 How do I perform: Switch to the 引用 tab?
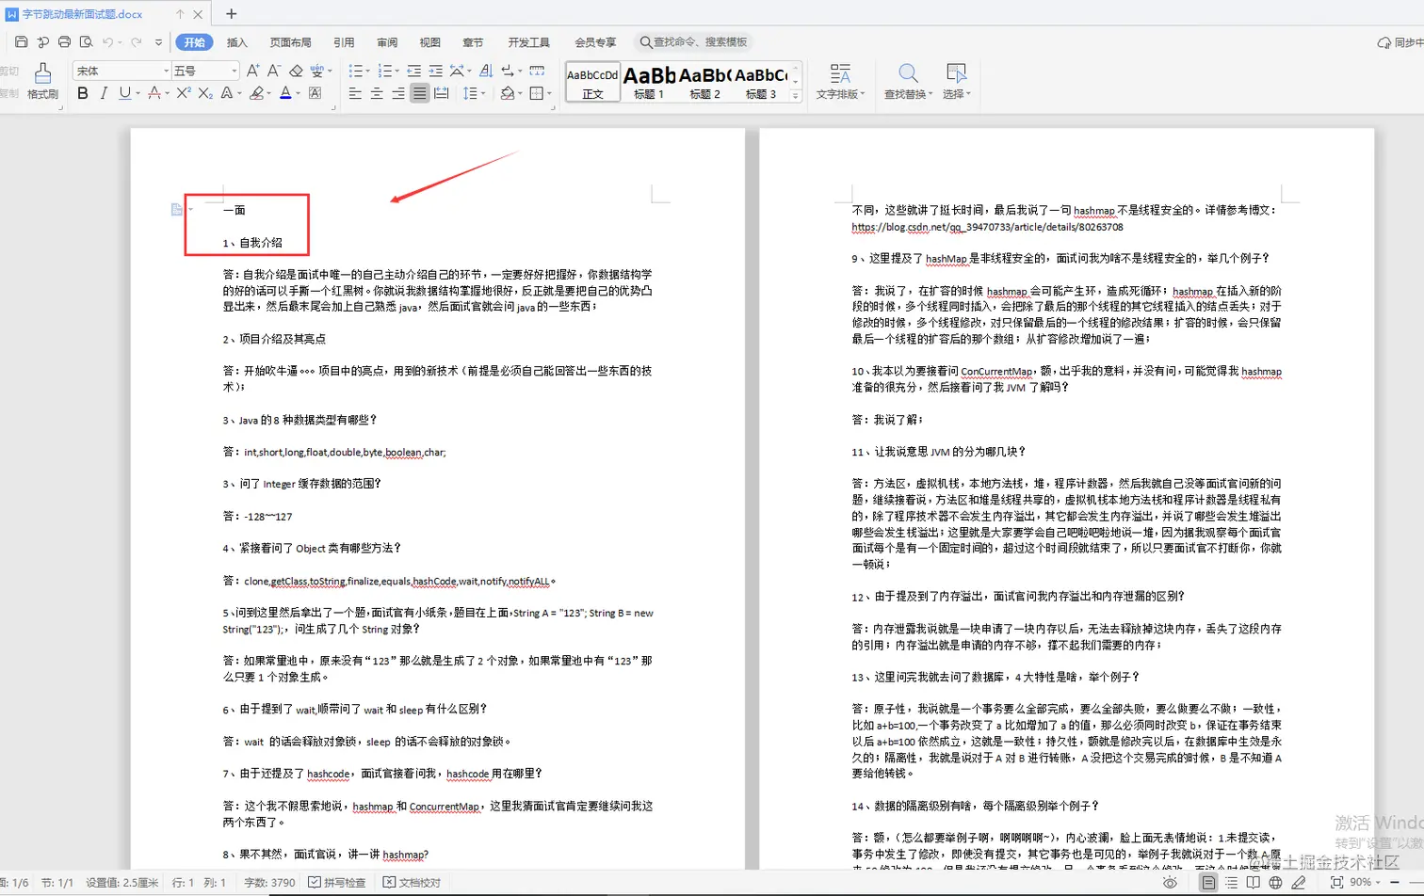pos(344,42)
